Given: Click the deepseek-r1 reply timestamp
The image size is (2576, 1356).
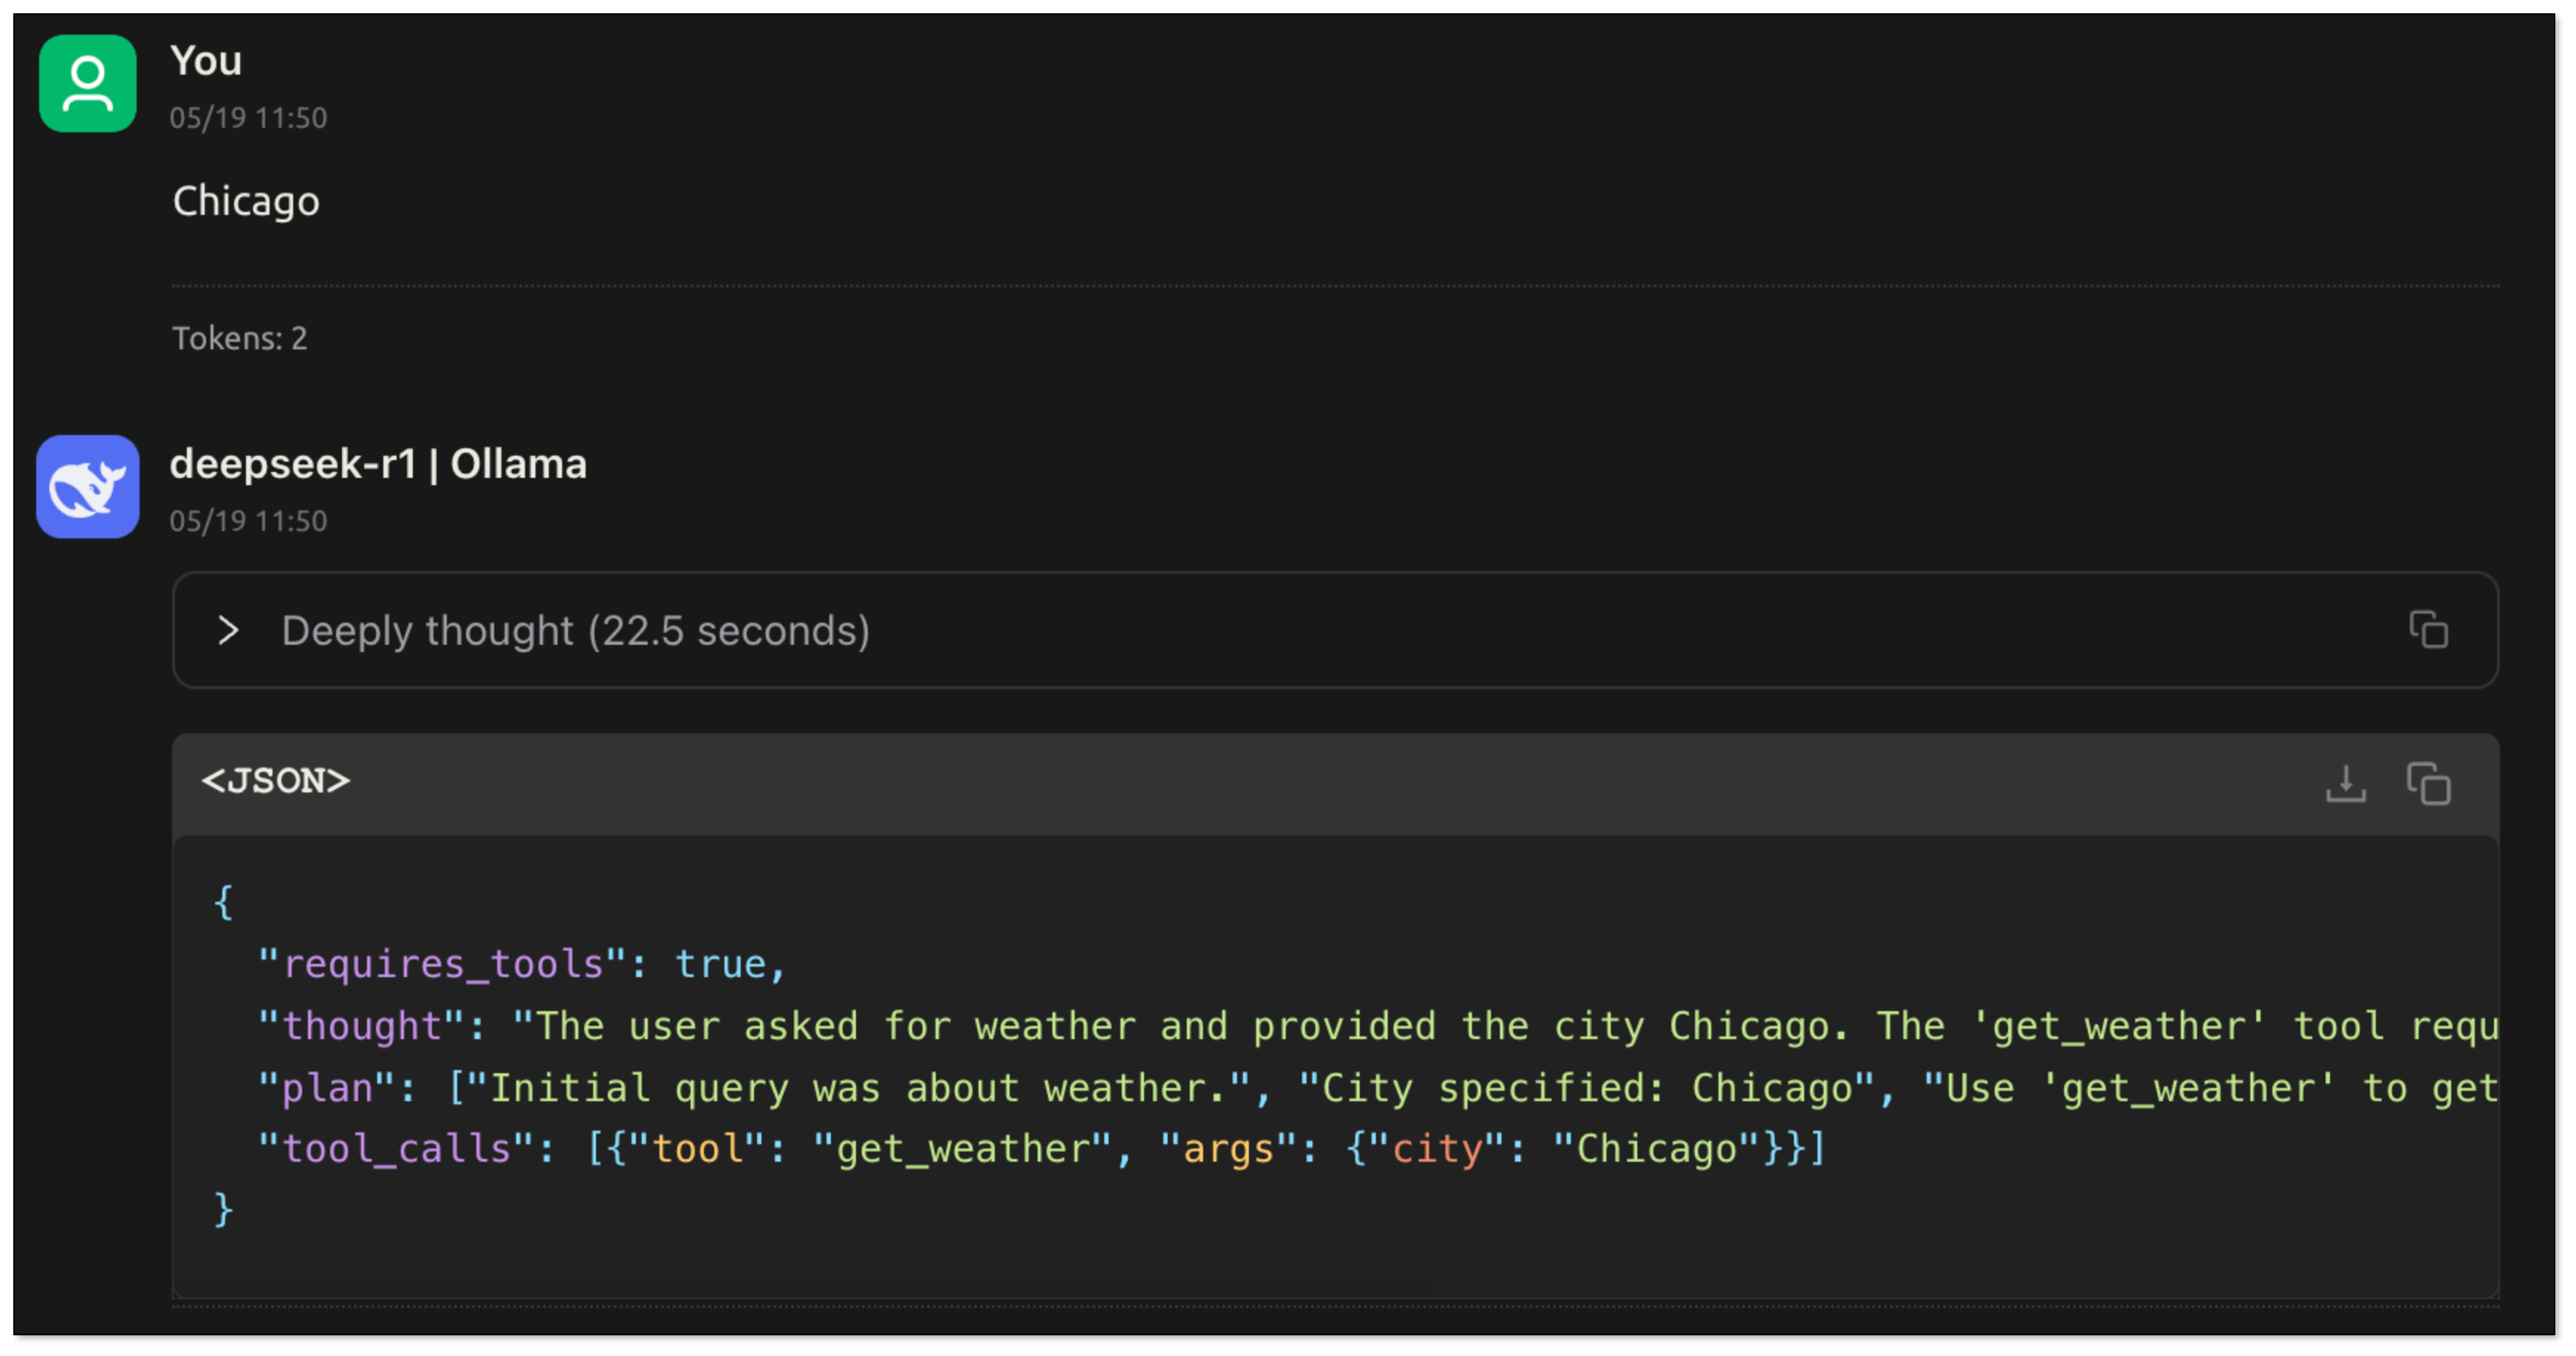Looking at the screenshot, I should click(248, 521).
